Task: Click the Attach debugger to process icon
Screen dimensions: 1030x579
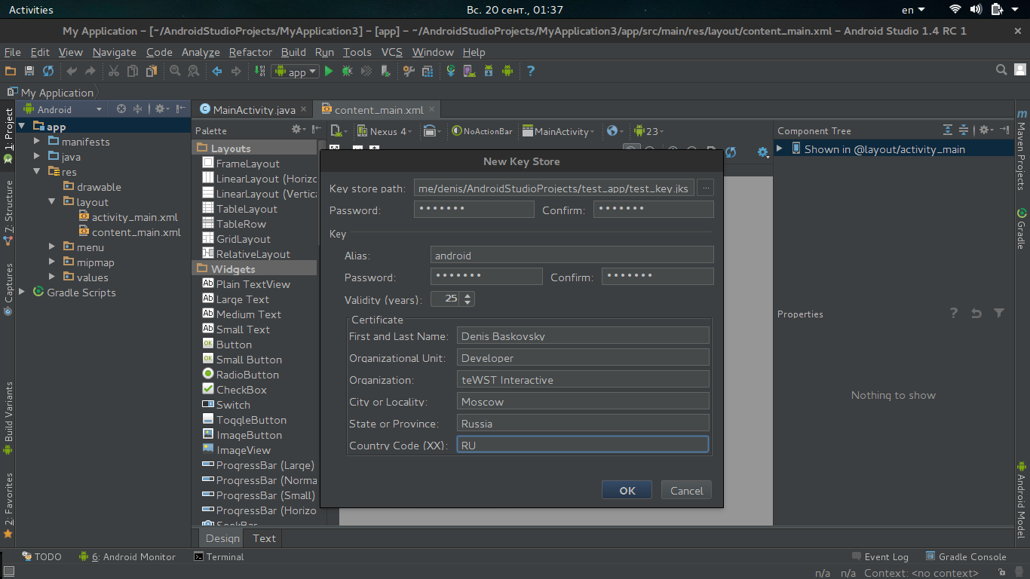Action: (x=385, y=71)
